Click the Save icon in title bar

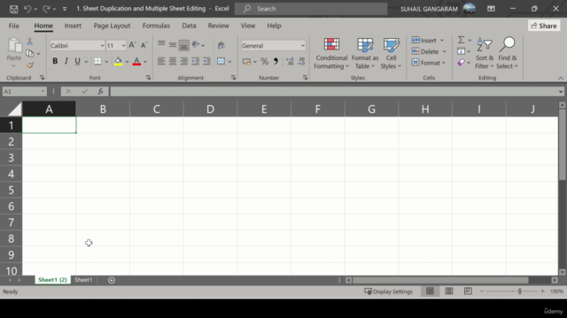point(14,9)
